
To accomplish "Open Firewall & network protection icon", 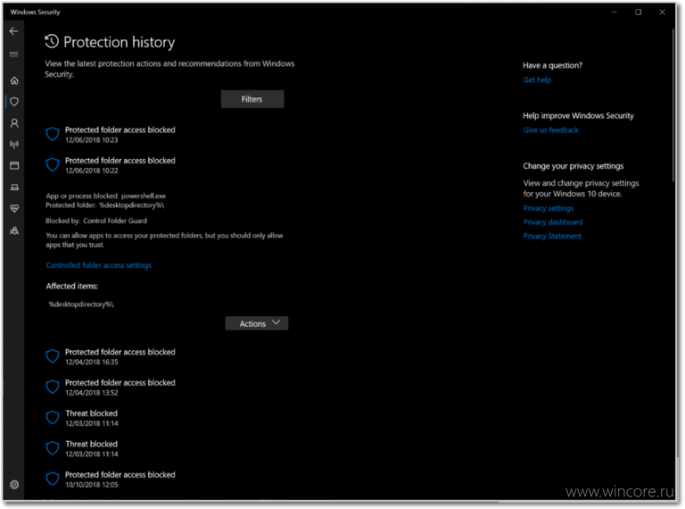I will 14,145.
